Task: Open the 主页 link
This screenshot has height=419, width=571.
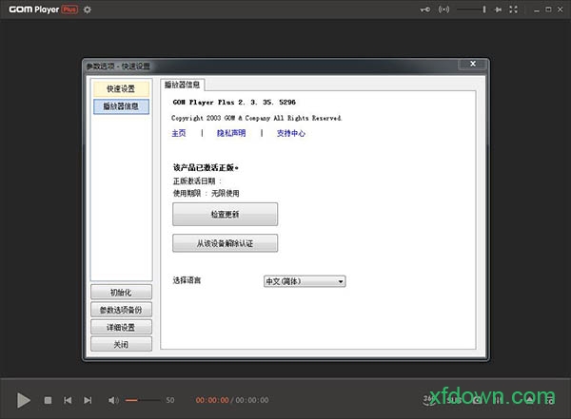Action: point(179,133)
